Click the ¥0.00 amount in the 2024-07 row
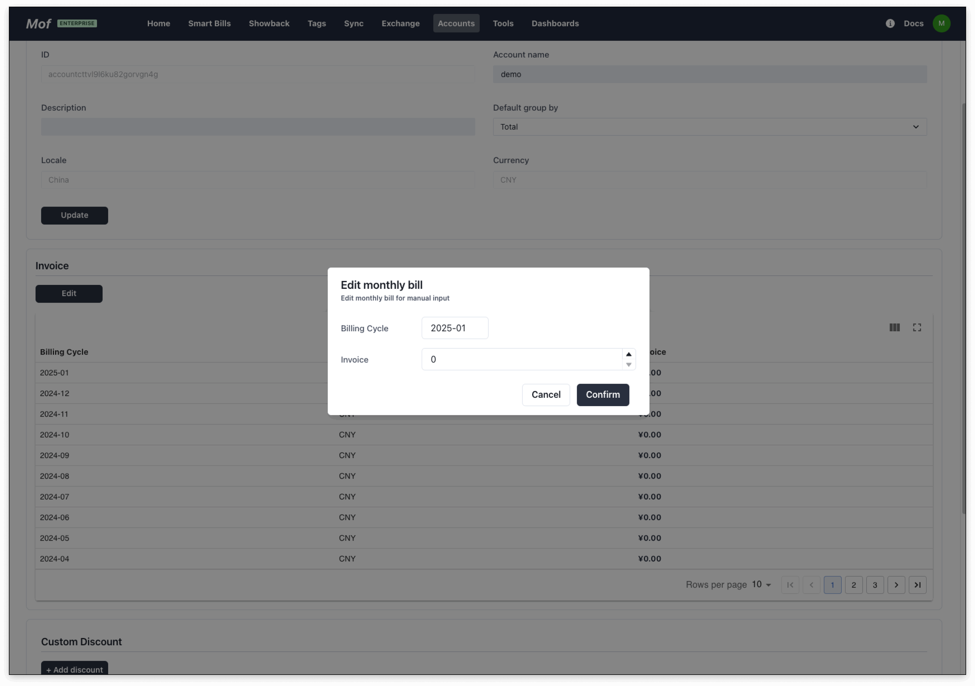Image resolution: width=975 pixels, height=686 pixels. (x=649, y=497)
